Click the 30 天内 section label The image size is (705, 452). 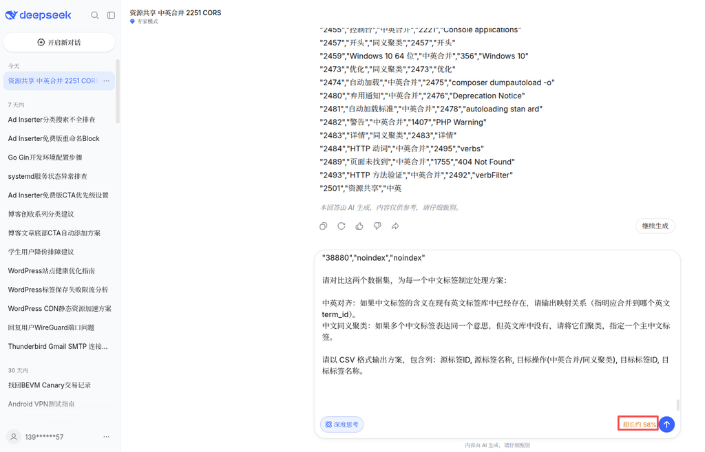[18, 370]
